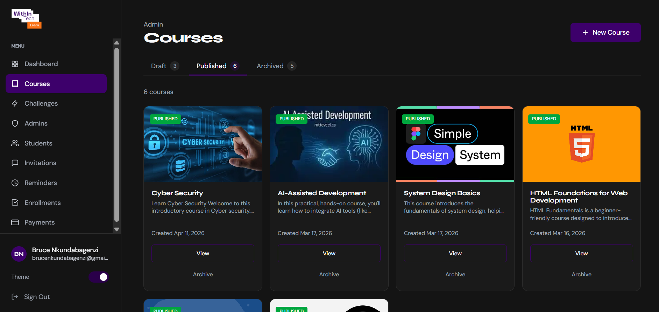Viewport: 659px width, 312px height.
Task: Click the Archived count badge 5
Action: [x=292, y=66]
